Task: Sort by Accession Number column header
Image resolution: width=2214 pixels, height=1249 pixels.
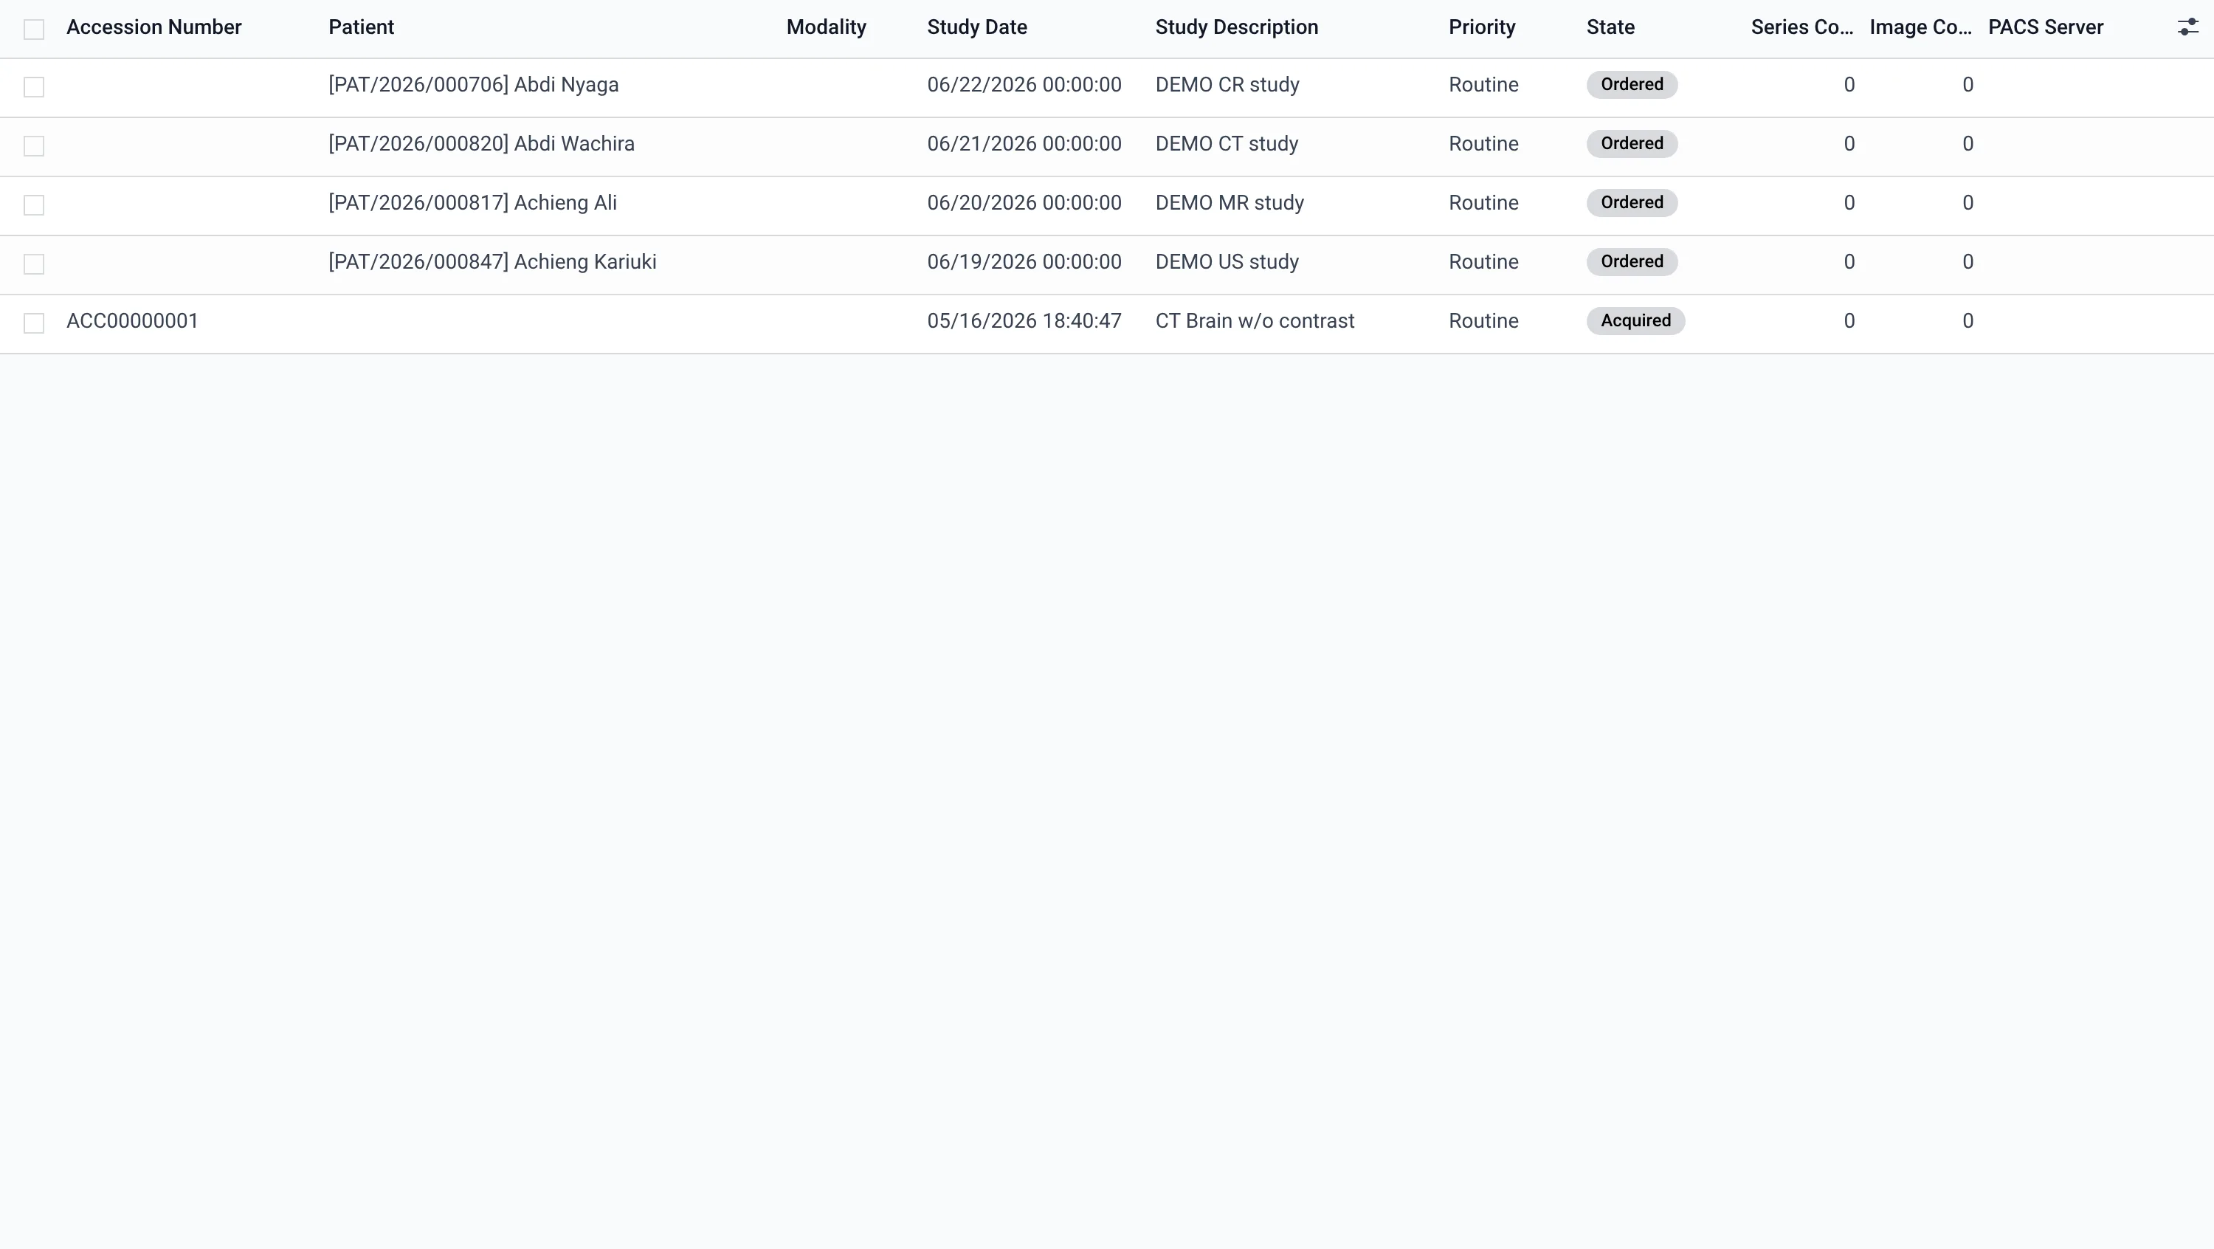Action: 154,27
